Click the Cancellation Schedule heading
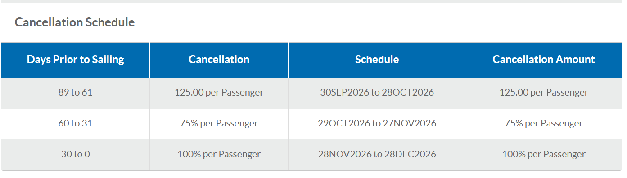This screenshot has width=627, height=178. [75, 22]
